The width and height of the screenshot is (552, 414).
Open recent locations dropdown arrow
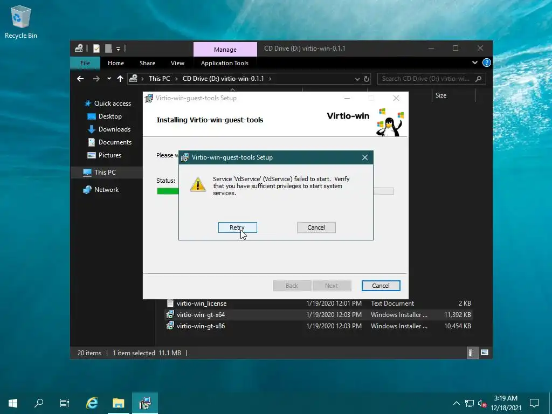(x=109, y=79)
